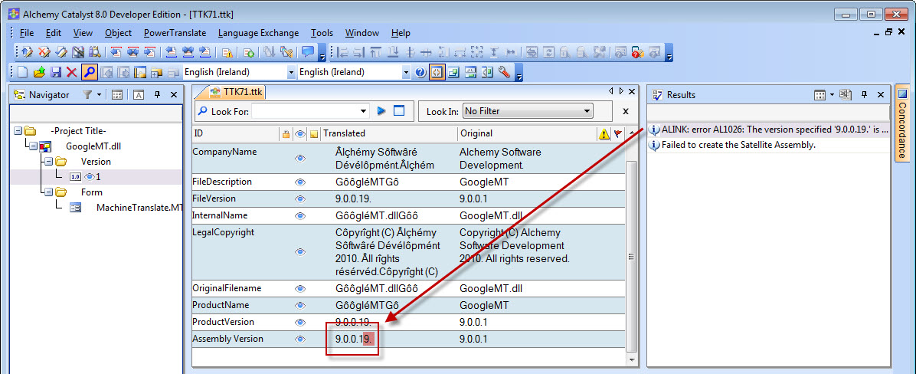Toggle eye icon in InternalName row
The width and height of the screenshot is (916, 374).
click(300, 215)
